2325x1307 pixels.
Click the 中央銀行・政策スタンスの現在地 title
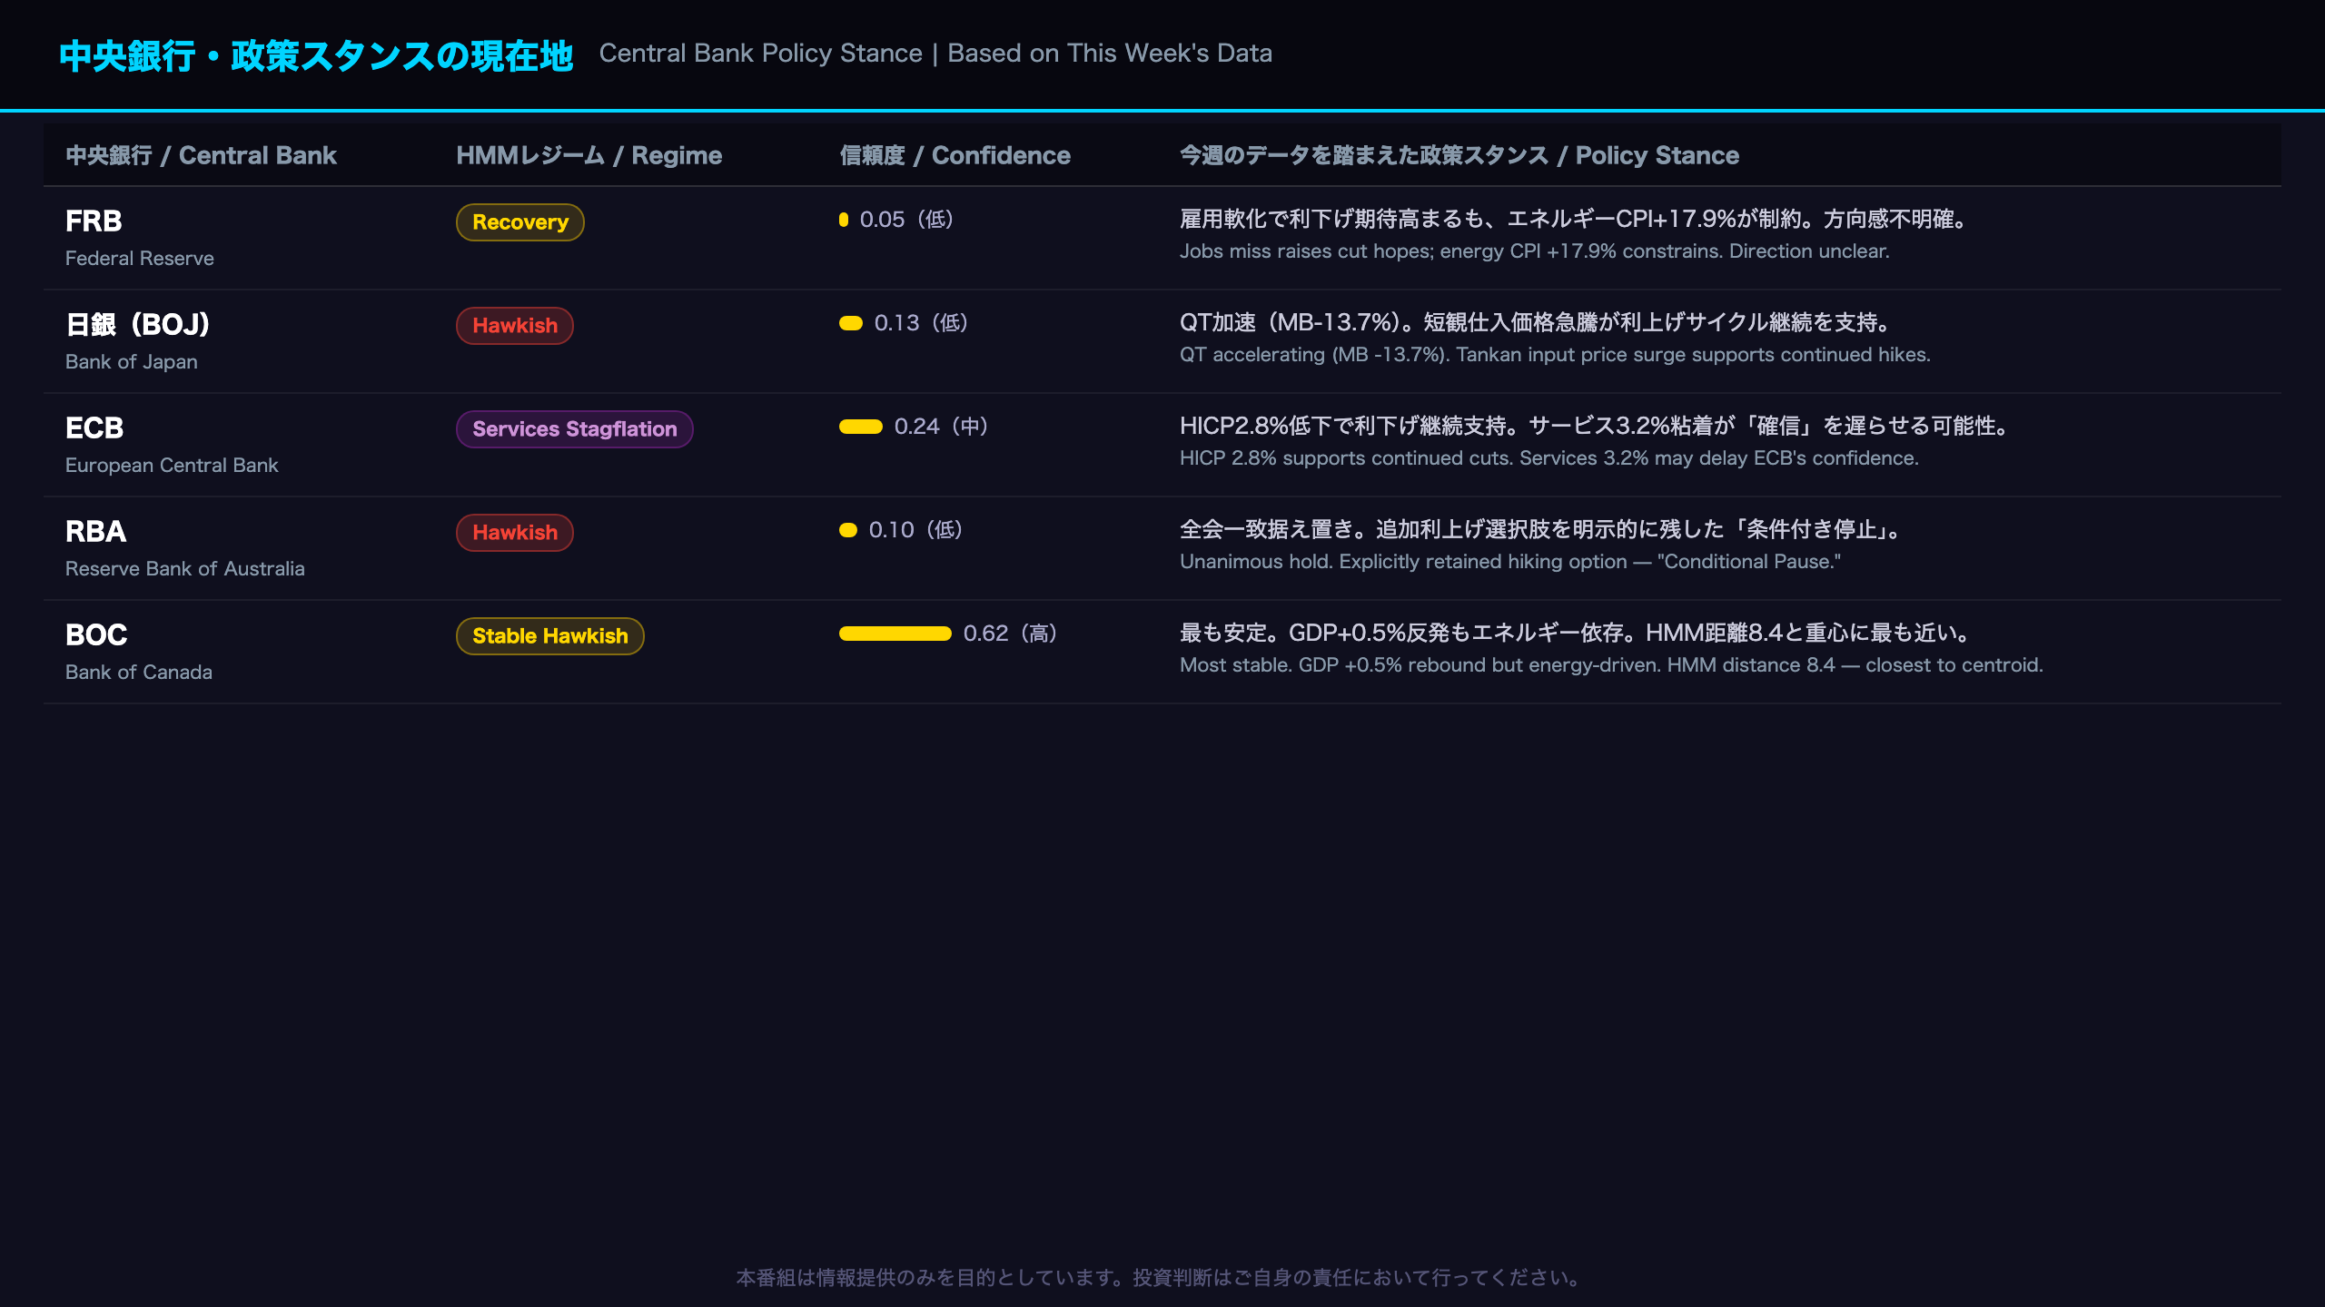316,55
